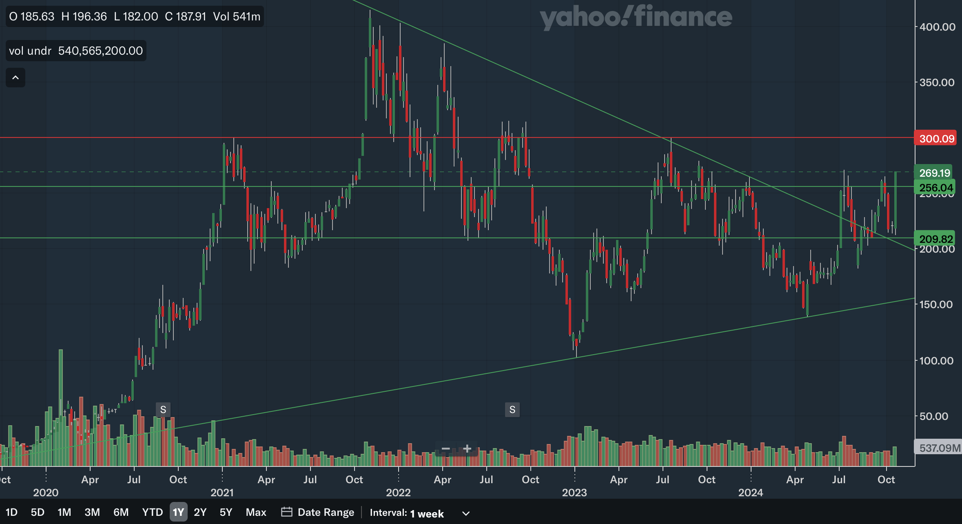Open the Date Range calendar icon

[287, 512]
